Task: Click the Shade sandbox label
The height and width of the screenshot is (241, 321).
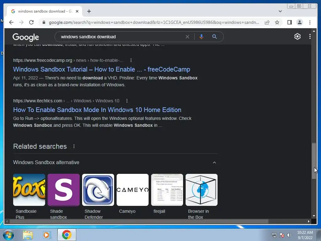Action: click(x=58, y=214)
